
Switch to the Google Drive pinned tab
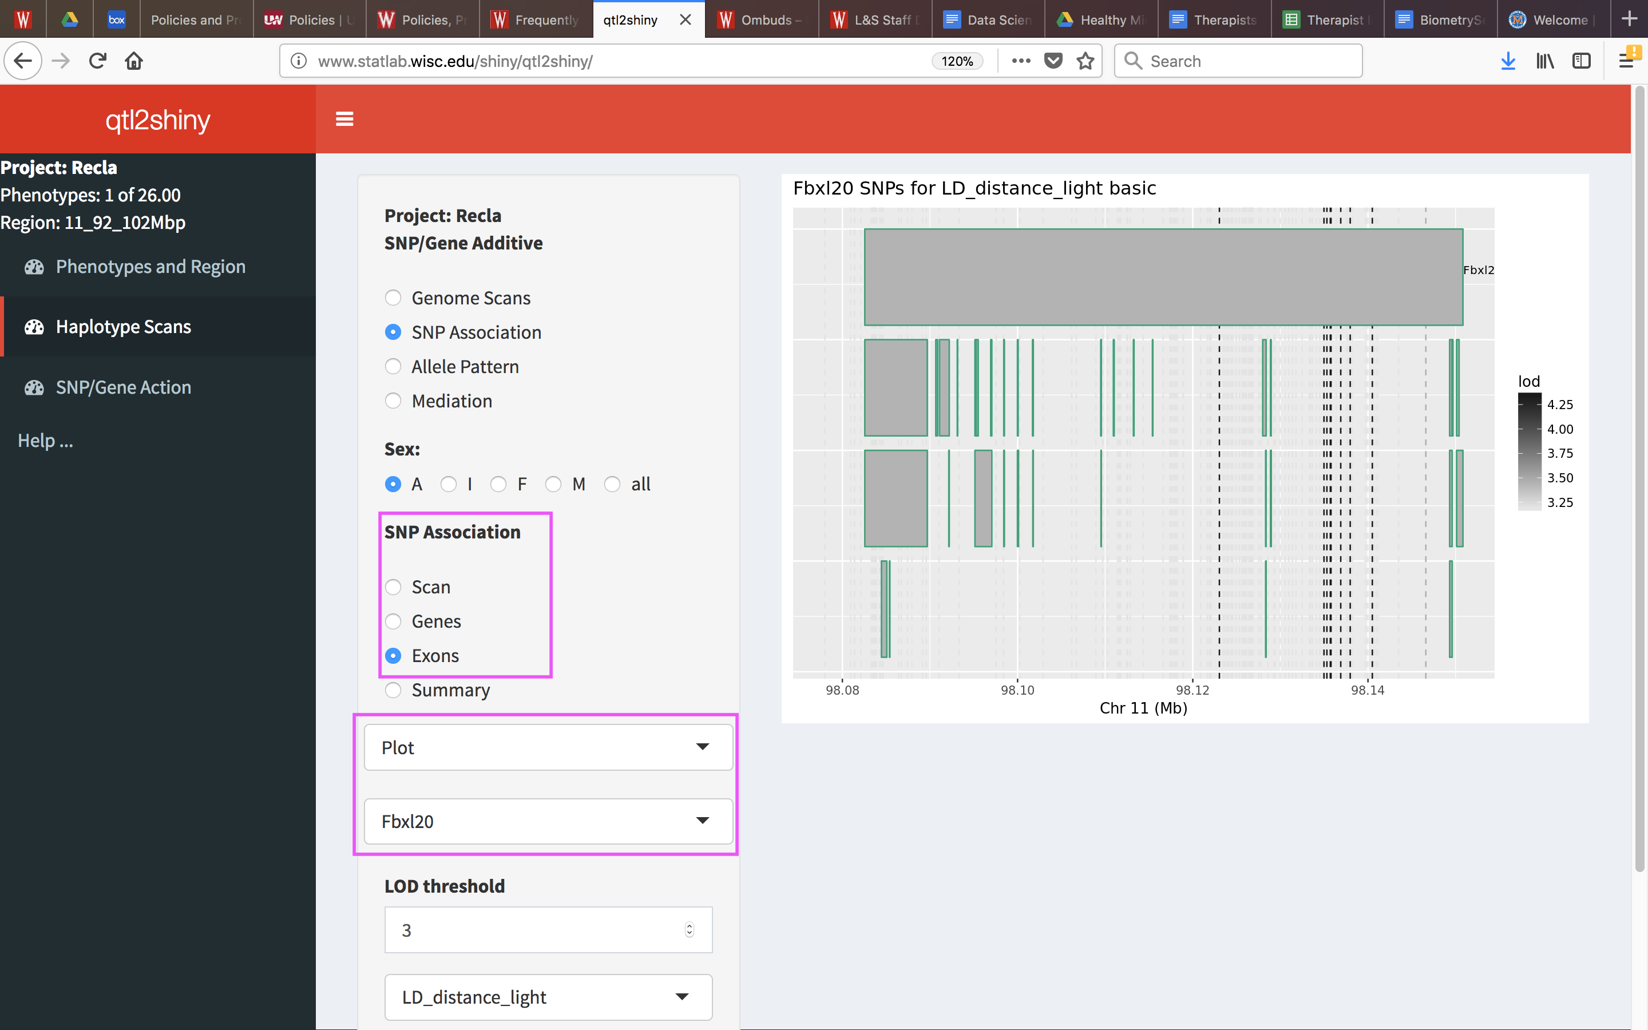tap(69, 20)
